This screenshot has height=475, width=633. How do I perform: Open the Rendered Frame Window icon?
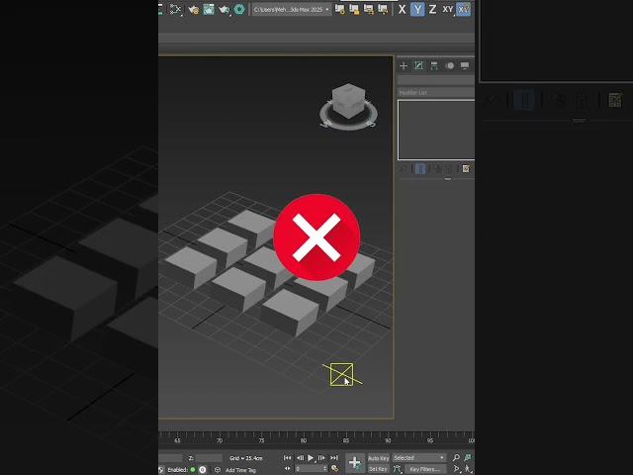209,9
